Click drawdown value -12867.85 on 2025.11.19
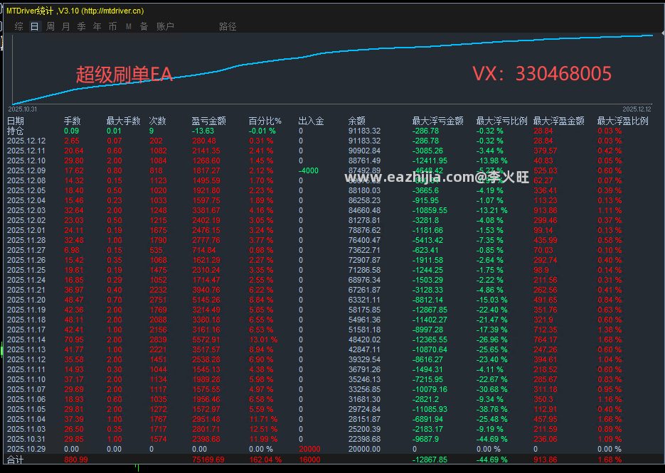 [430, 310]
